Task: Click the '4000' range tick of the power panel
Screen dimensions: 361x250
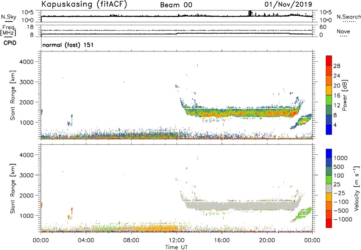Action: (x=26, y=62)
